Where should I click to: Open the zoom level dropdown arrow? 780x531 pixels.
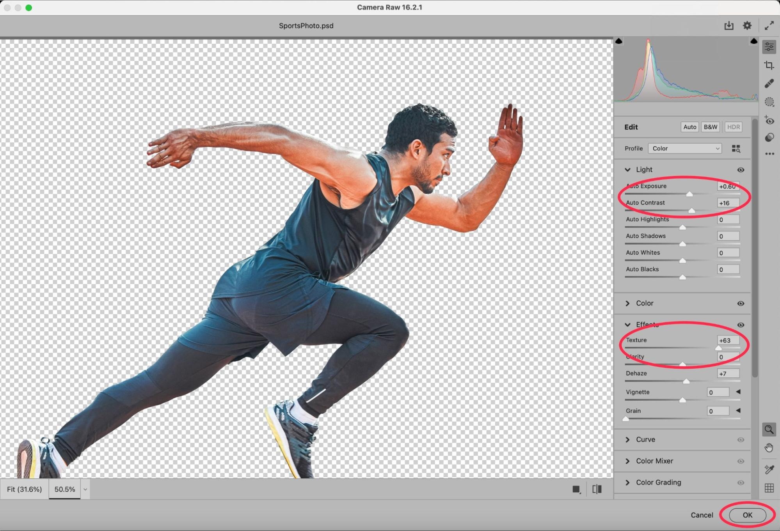85,489
